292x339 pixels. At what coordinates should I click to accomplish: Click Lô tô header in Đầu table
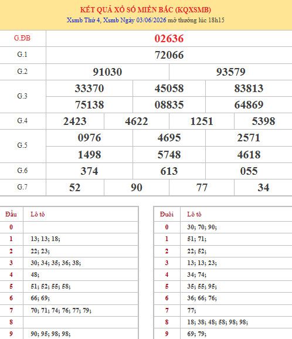(x=38, y=214)
